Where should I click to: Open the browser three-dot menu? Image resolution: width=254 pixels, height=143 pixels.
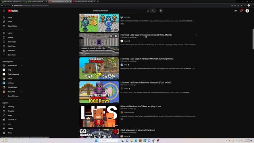252,6
